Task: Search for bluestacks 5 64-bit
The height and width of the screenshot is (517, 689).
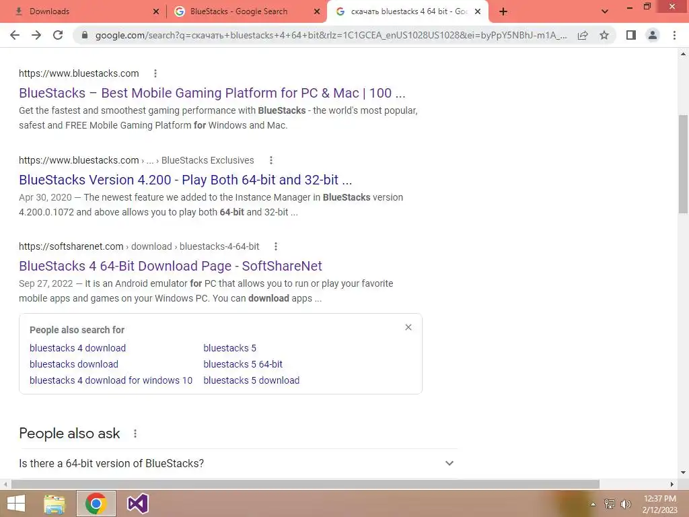Action: click(x=243, y=364)
